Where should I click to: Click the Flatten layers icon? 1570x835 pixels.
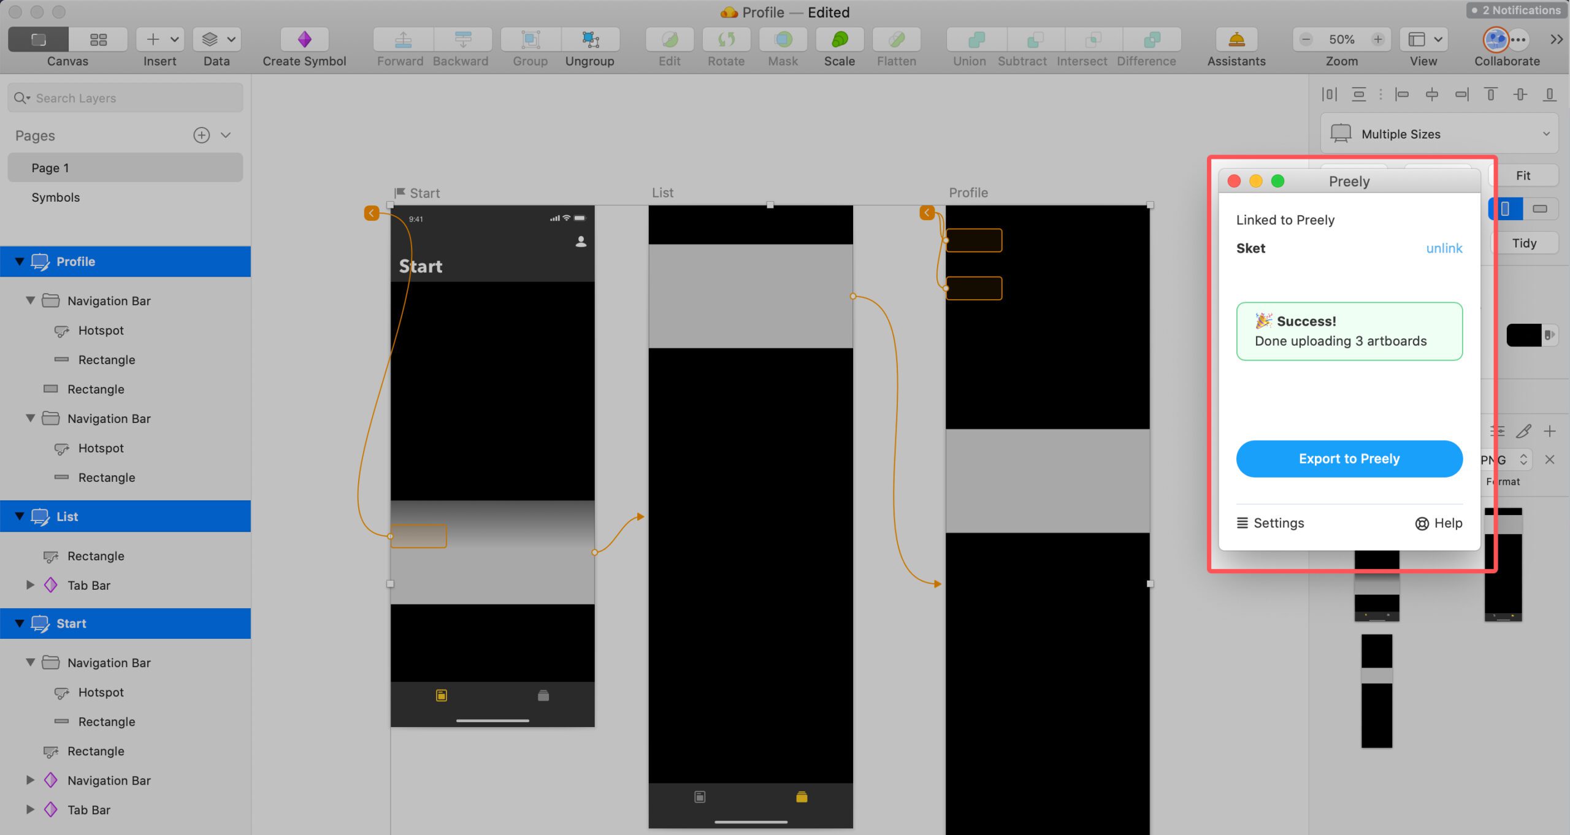[x=897, y=39]
